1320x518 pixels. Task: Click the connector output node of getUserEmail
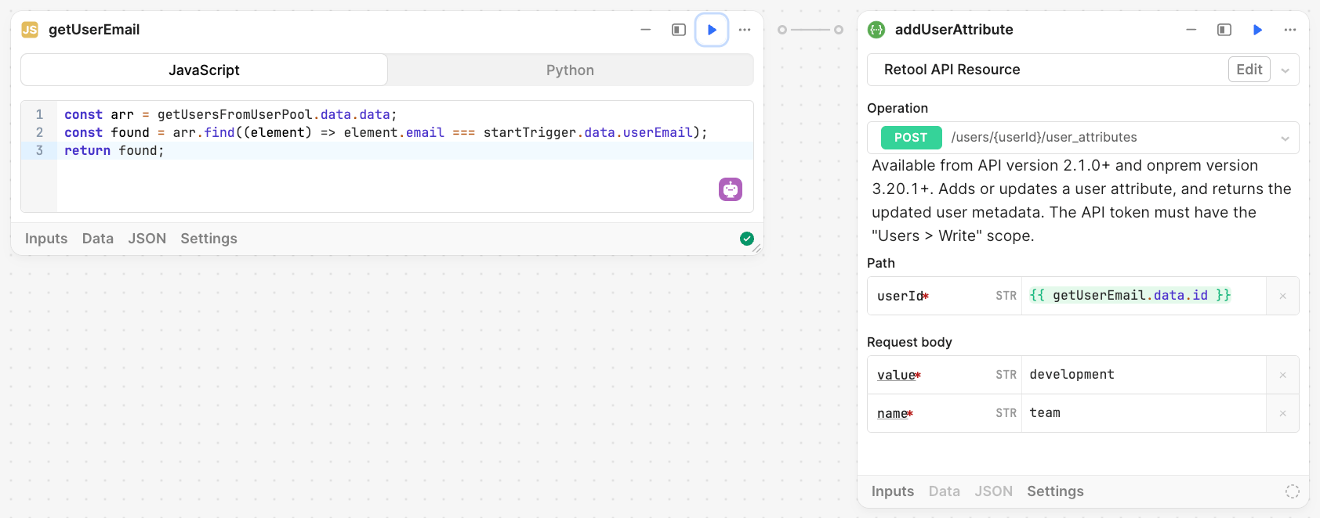pos(782,30)
